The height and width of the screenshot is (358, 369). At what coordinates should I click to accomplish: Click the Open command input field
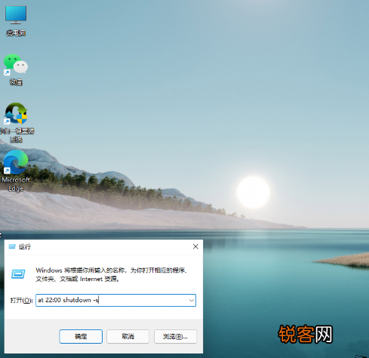point(115,300)
